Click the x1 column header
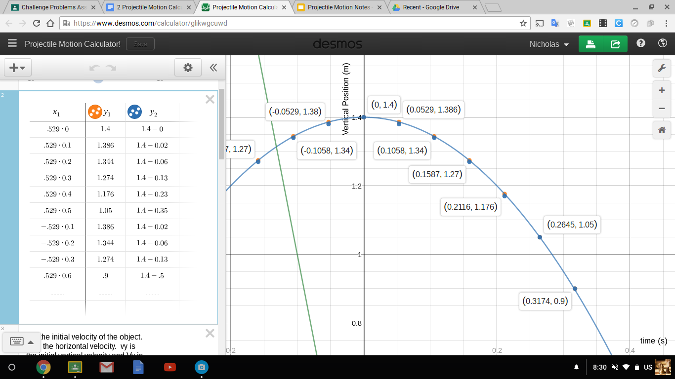 pyautogui.click(x=56, y=113)
